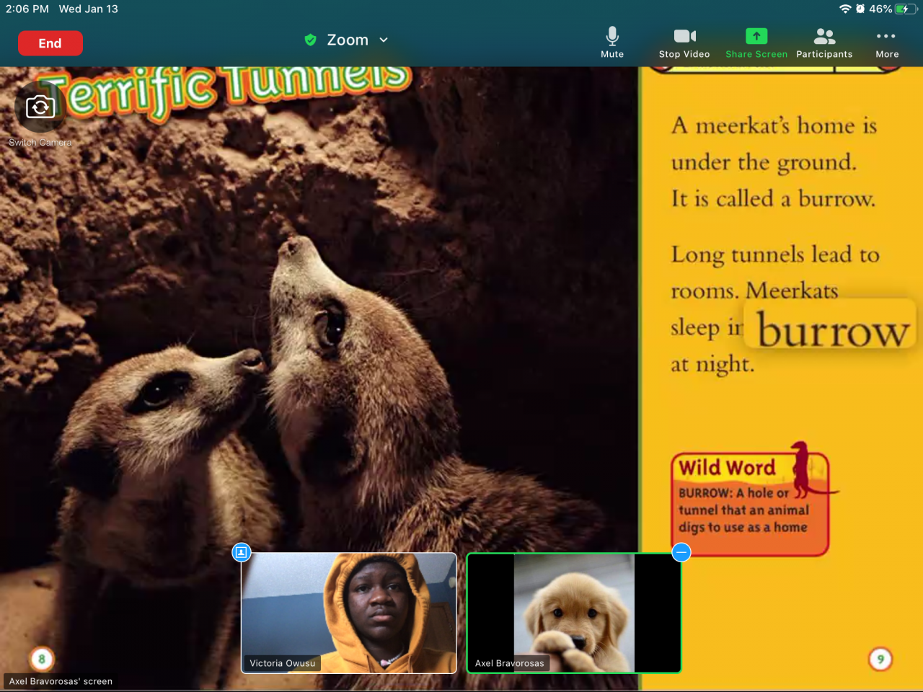Mute the microphone
Screen dimensions: 923x692
click(612, 43)
